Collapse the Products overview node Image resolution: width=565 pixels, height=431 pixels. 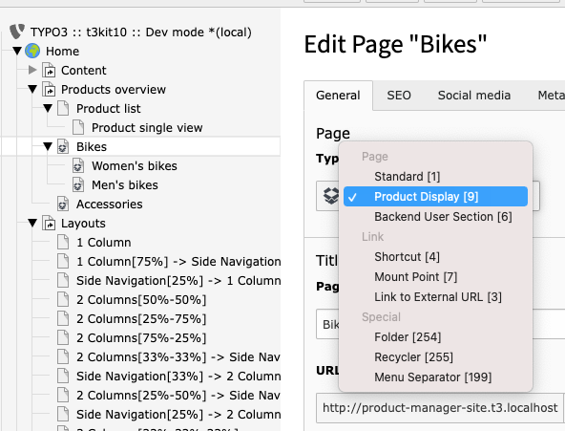pos(32,89)
